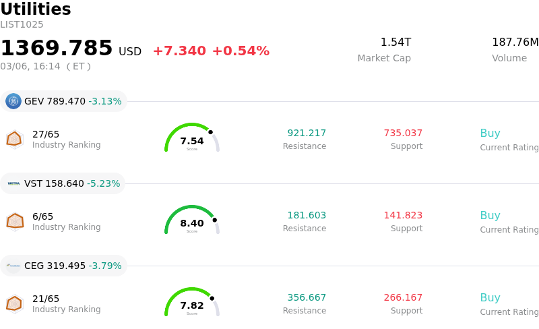The width and height of the screenshot is (539, 329).
Task: Open the CEG 319.495 stock chip
Action: point(64,266)
